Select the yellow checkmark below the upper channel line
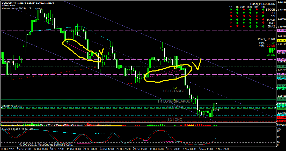Image resolution: width=286 pixels, height=151 pixels. pyautogui.click(x=197, y=64)
